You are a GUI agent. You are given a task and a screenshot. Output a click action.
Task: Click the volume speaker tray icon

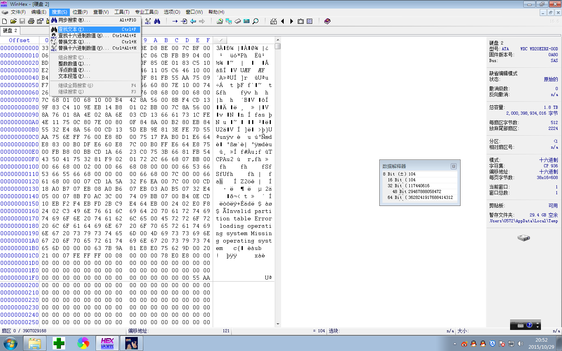(520, 344)
